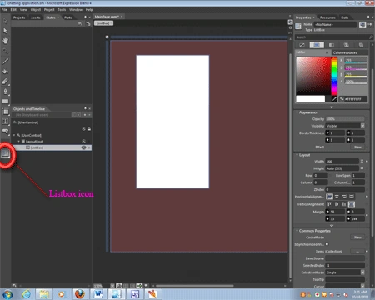The image size is (375, 300).
Task: Select the Paint Bucket tool
Action: pyautogui.click(x=5, y=71)
